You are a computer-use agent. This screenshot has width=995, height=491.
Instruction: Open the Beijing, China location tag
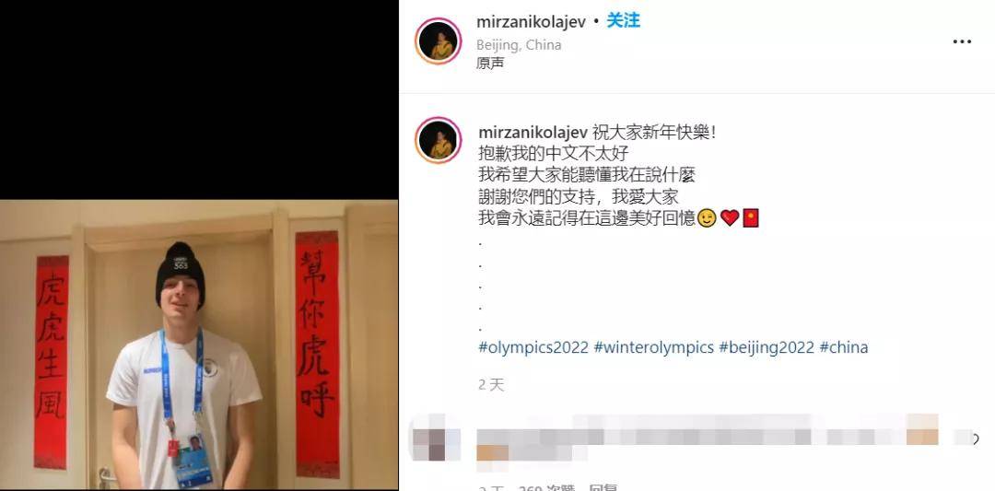tap(519, 45)
